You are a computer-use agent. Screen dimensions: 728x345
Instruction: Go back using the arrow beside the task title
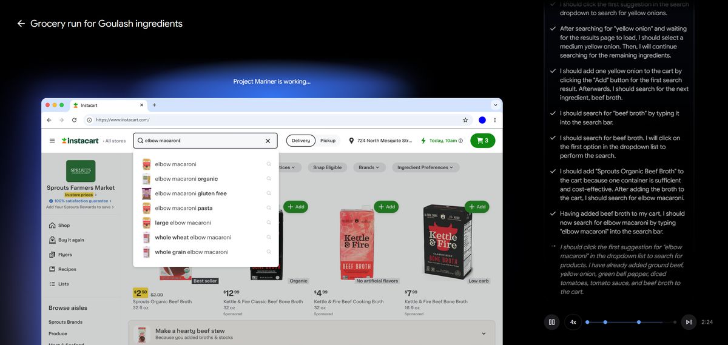21,24
